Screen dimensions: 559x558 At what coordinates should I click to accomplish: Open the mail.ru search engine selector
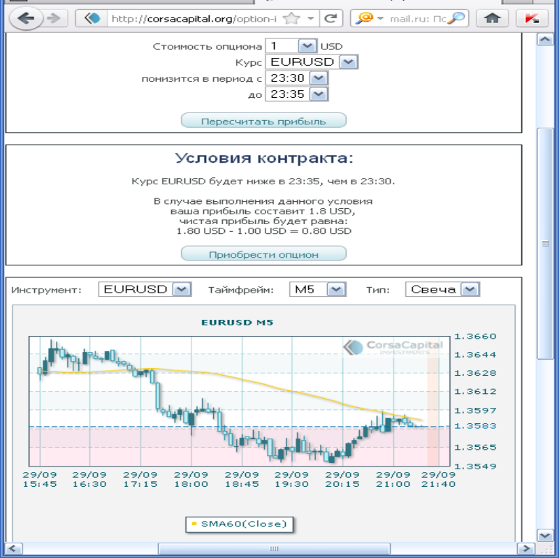pyautogui.click(x=368, y=18)
